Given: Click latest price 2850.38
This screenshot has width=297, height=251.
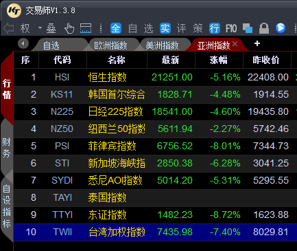Looking at the screenshot, I should [175, 164].
